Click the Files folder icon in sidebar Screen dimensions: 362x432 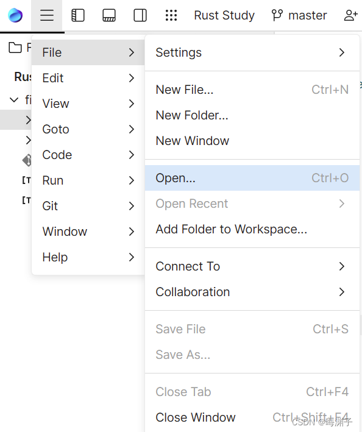15,48
